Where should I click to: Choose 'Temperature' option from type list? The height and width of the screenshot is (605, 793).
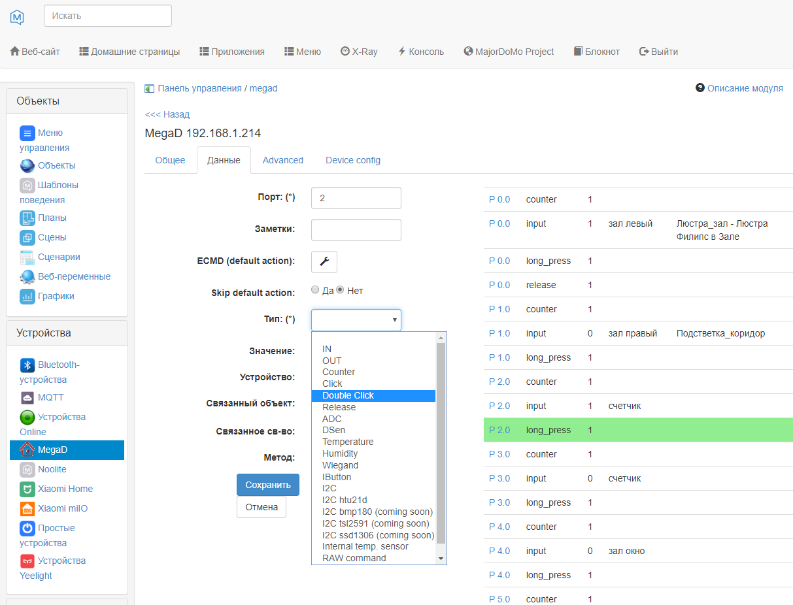[348, 442]
